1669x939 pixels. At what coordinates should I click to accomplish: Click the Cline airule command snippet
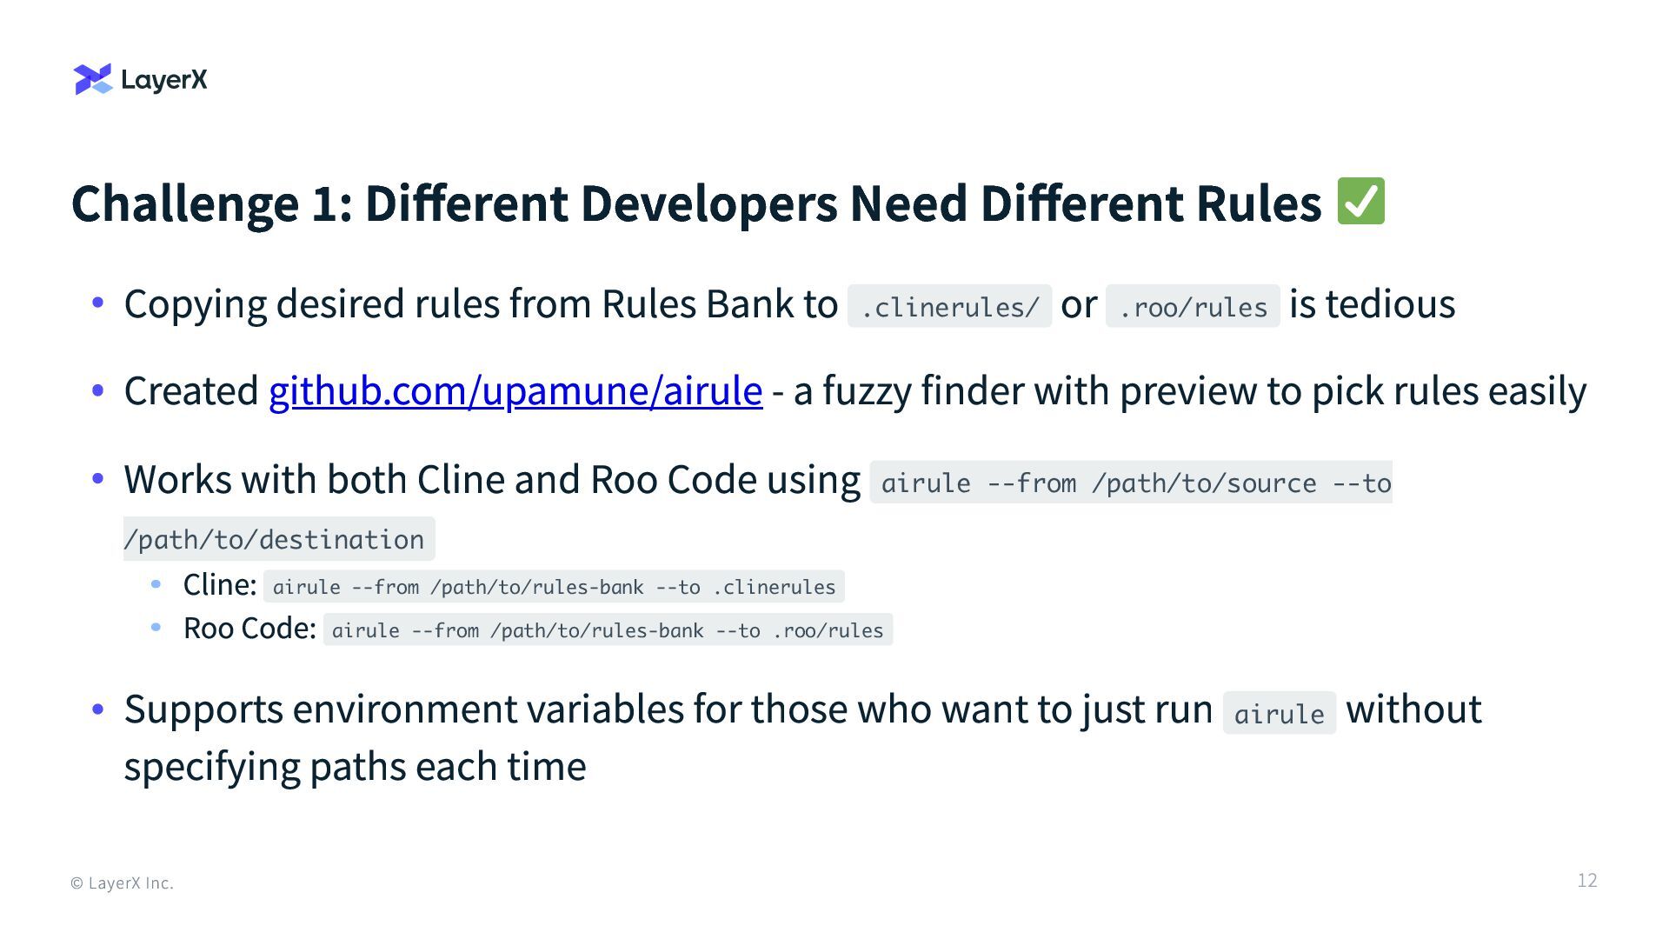coord(554,587)
